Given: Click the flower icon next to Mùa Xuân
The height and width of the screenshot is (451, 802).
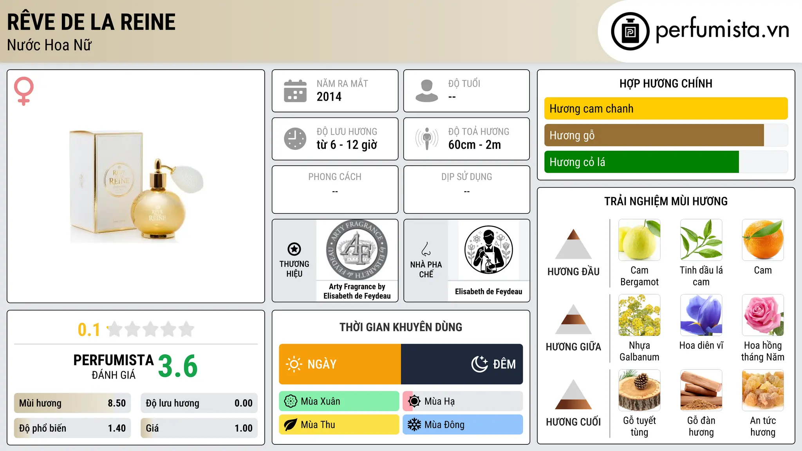Looking at the screenshot, I should pos(291,401).
